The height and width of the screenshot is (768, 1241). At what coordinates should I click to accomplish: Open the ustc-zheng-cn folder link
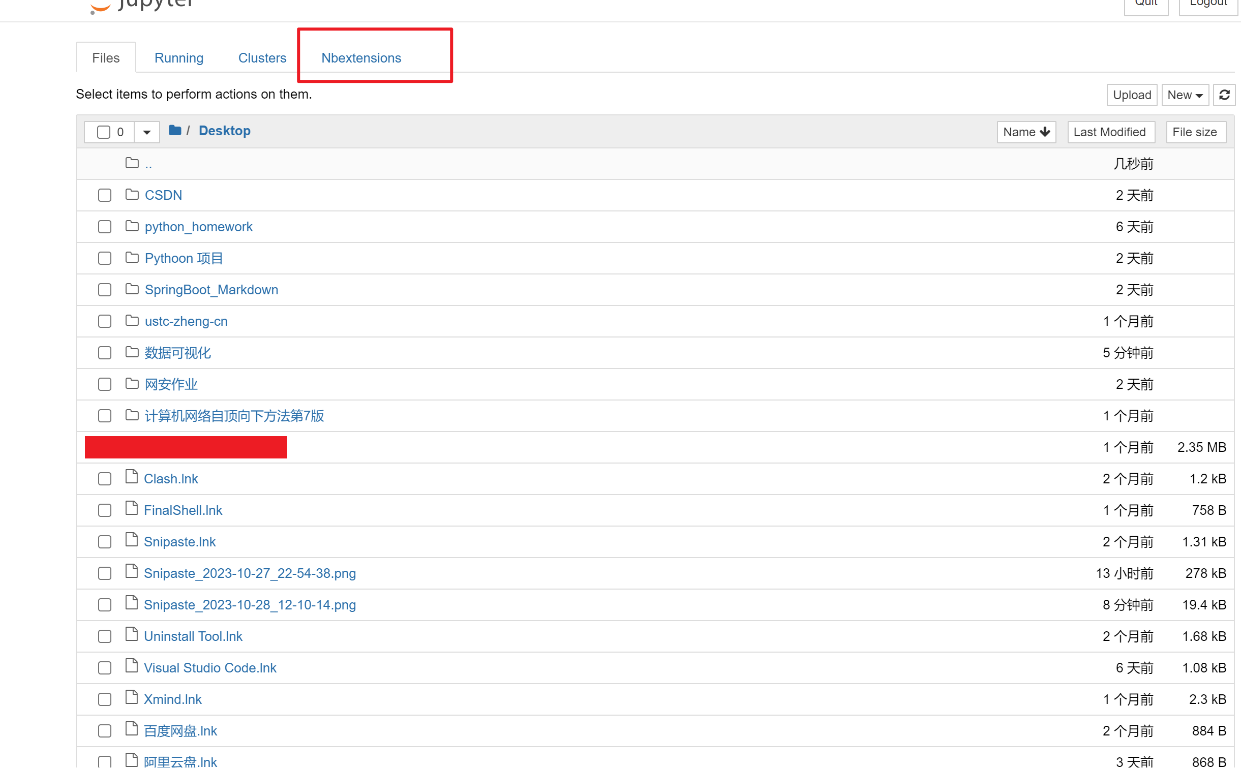(x=186, y=321)
